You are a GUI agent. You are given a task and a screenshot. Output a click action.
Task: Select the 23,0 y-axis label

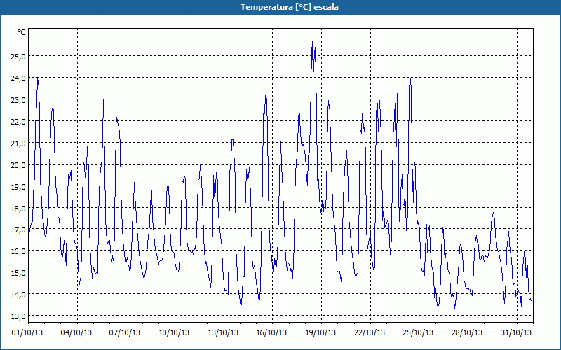pyautogui.click(x=19, y=99)
